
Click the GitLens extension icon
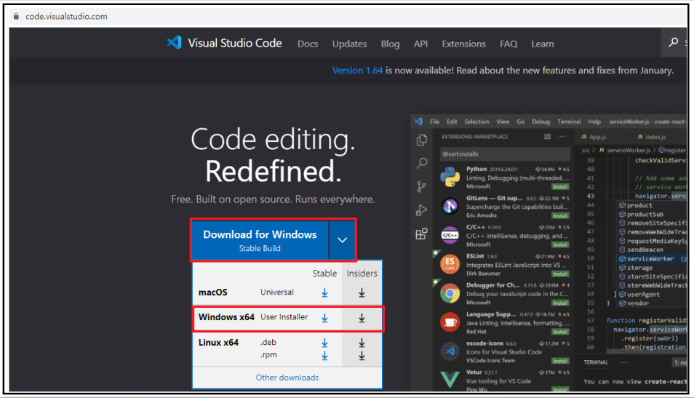[450, 206]
